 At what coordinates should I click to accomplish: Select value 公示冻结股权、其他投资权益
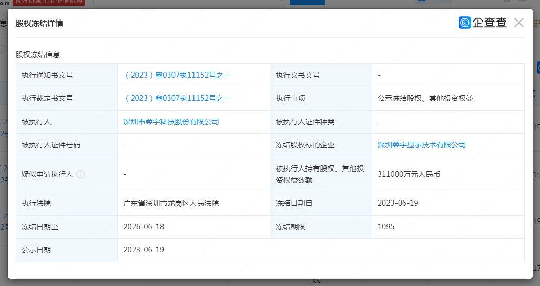coord(425,98)
